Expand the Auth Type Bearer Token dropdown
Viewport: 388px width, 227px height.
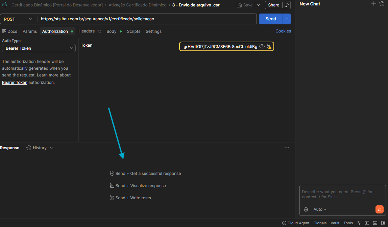pos(39,48)
